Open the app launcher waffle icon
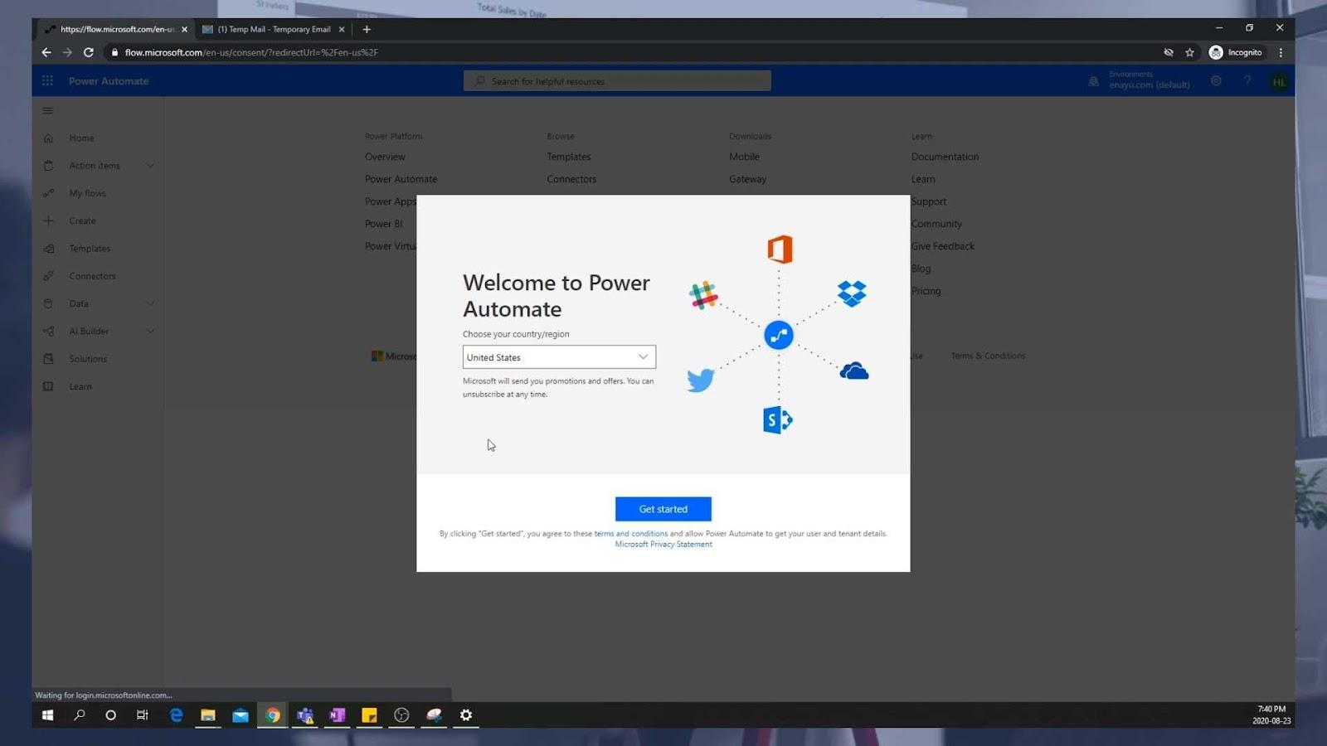Image resolution: width=1327 pixels, height=746 pixels. point(47,80)
